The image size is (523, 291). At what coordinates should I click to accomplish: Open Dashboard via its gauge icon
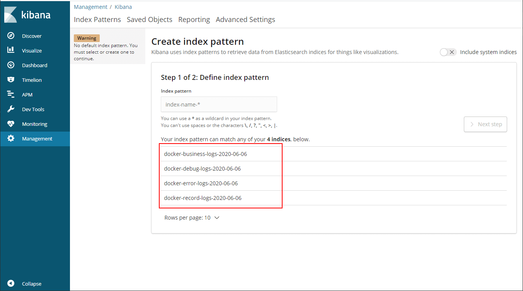point(11,65)
